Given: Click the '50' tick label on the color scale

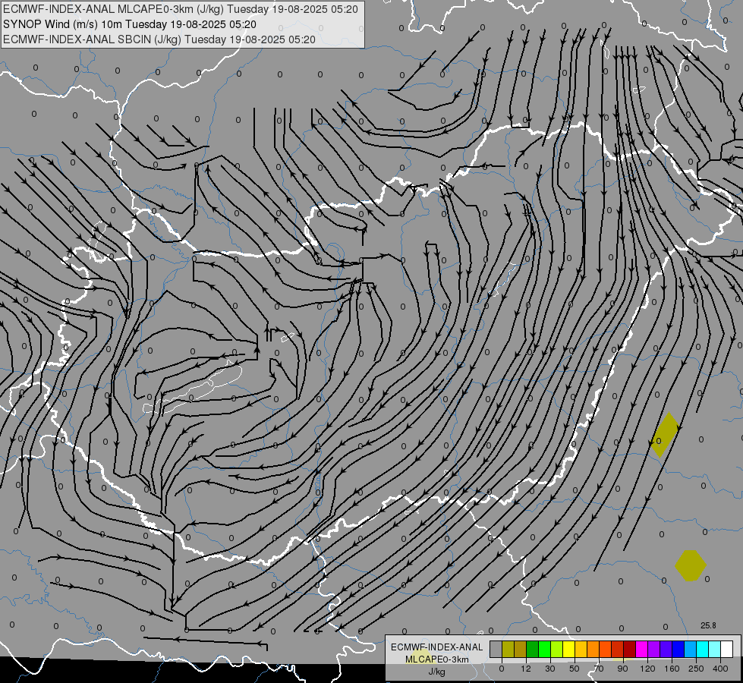Looking at the screenshot, I should [575, 669].
